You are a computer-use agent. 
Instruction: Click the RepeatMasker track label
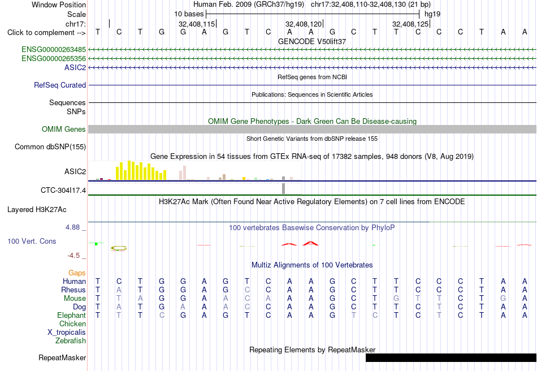point(62,357)
